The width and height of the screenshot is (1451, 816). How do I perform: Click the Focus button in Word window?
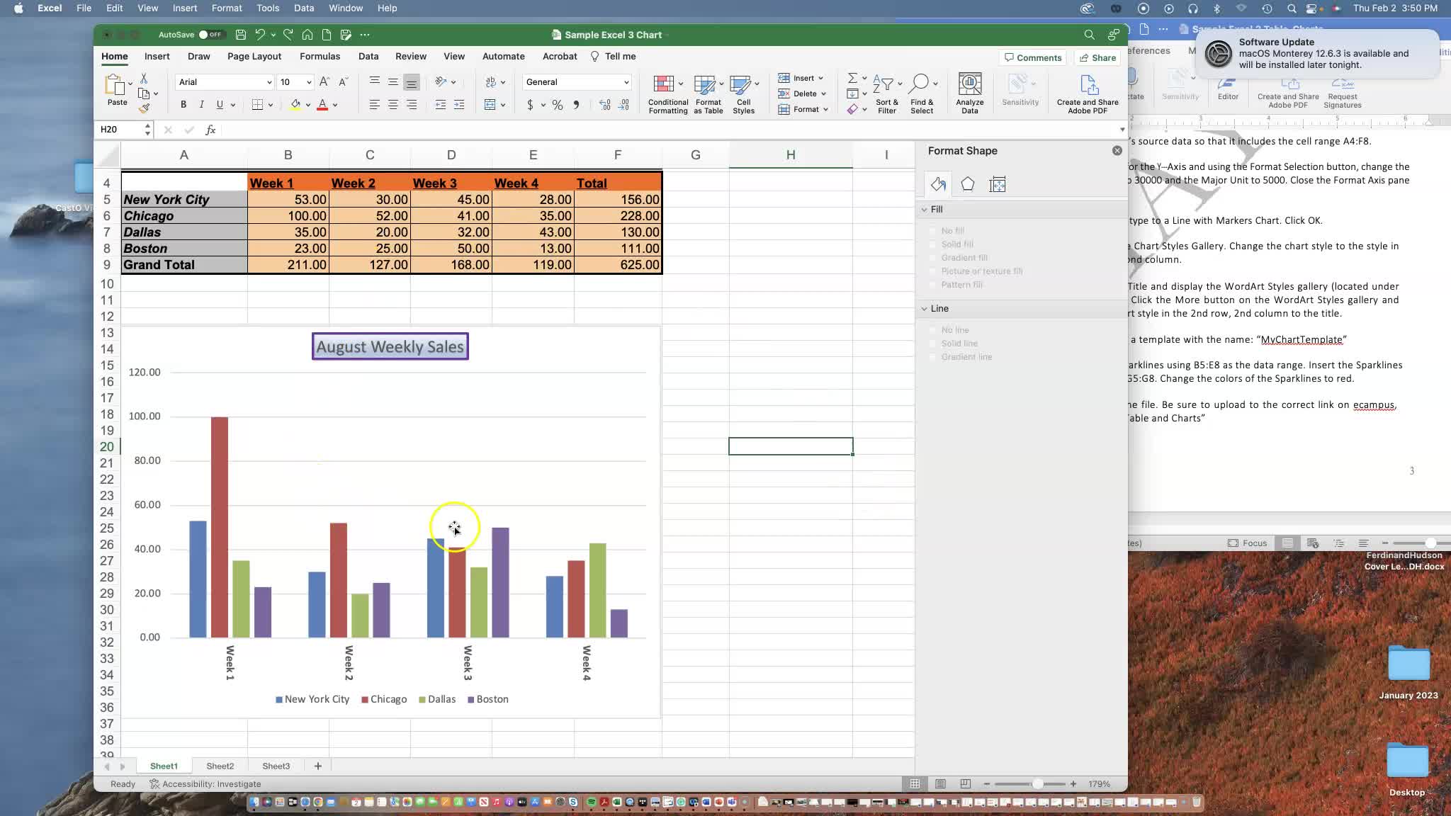pyautogui.click(x=1247, y=543)
